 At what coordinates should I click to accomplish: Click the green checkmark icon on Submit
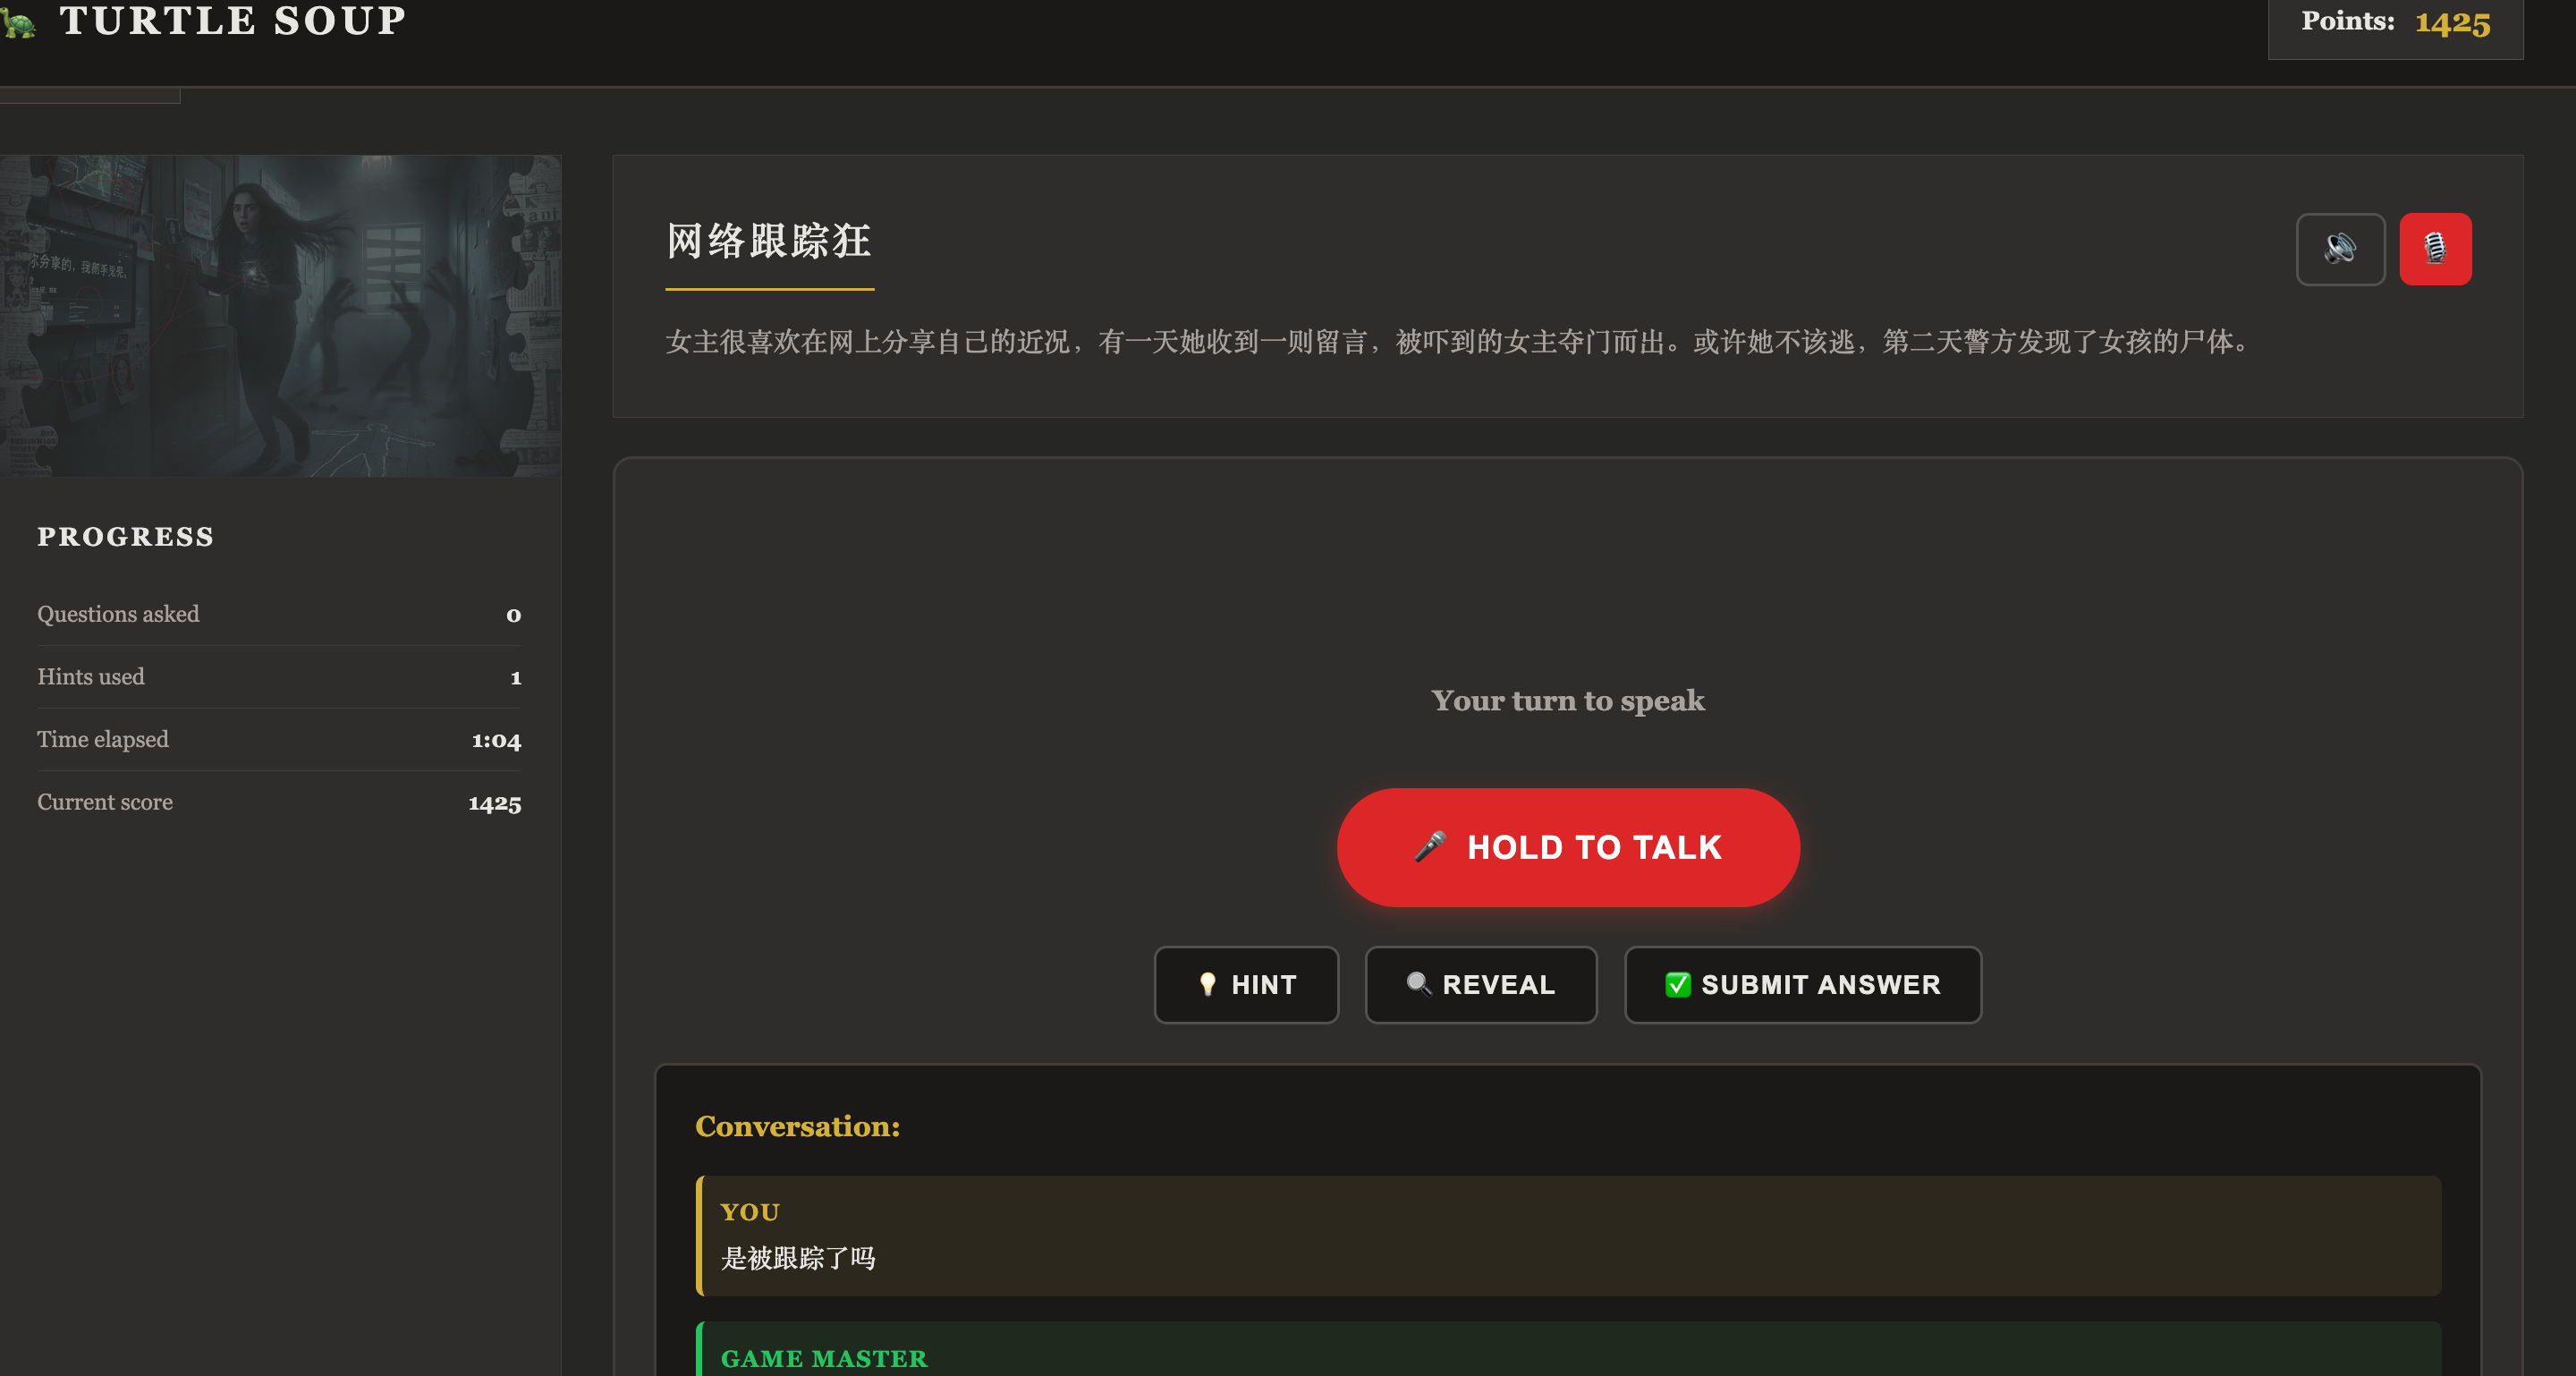1677,985
